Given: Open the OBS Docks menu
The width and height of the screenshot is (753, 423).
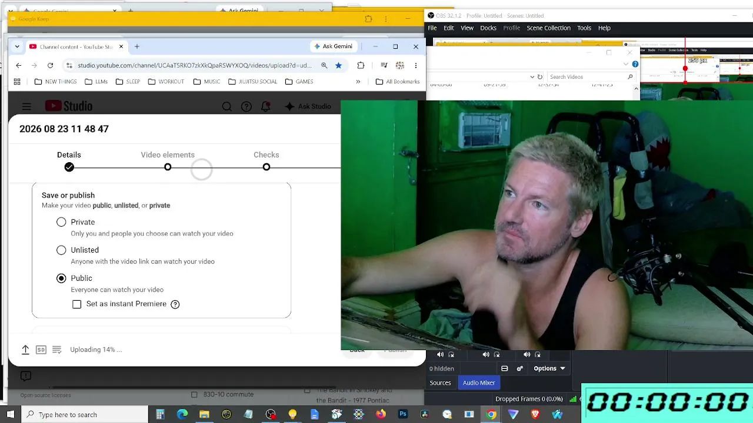Looking at the screenshot, I should pyautogui.click(x=488, y=28).
